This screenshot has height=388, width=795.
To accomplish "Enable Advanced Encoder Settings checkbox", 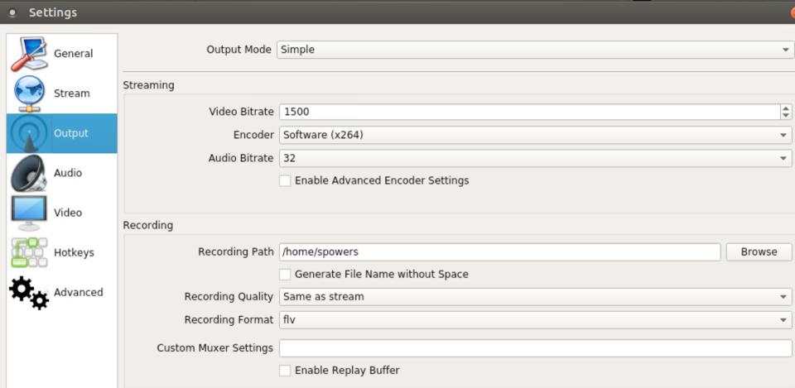I will [x=285, y=180].
